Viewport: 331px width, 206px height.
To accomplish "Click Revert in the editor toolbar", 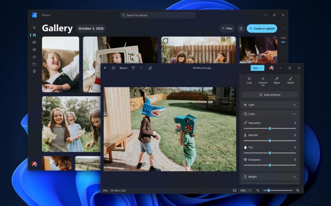I will [123, 68].
